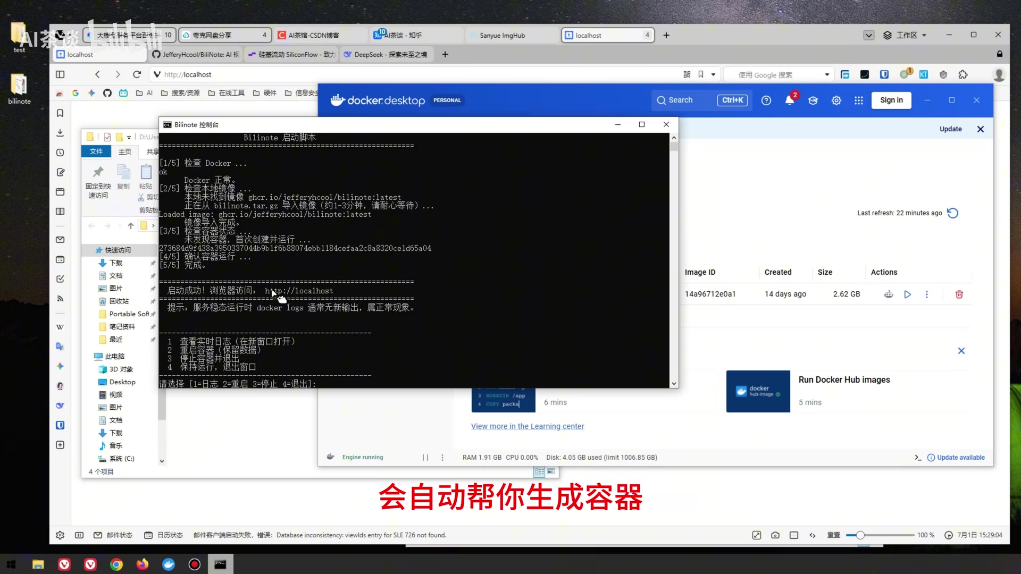Switch to the DeepSeek tab
Viewport: 1021px width, 574px height.
point(386,55)
